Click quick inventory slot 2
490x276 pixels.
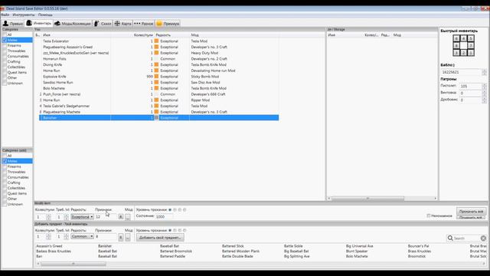point(464,53)
